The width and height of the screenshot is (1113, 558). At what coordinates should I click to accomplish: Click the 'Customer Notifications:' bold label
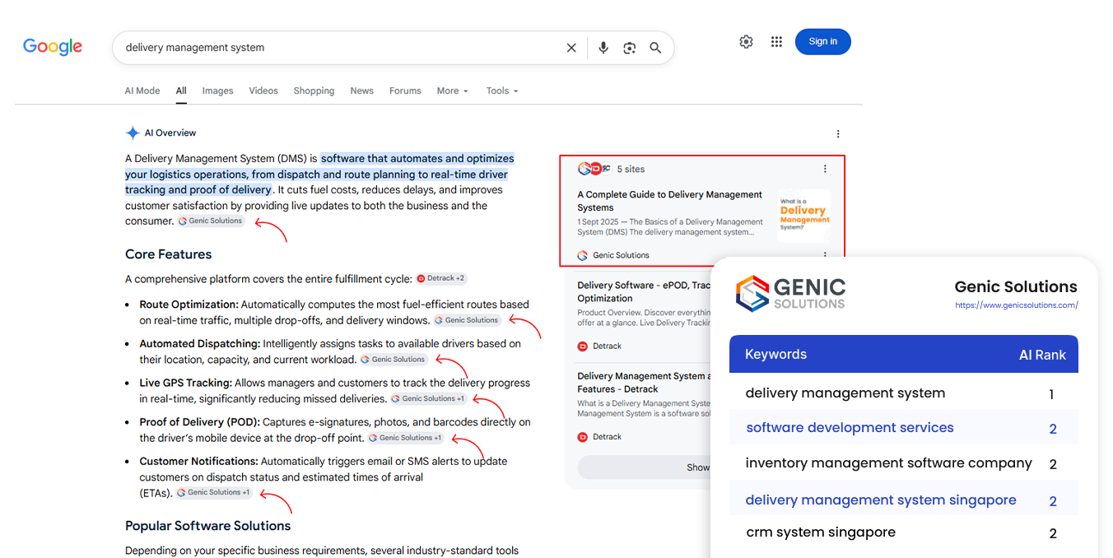click(198, 462)
